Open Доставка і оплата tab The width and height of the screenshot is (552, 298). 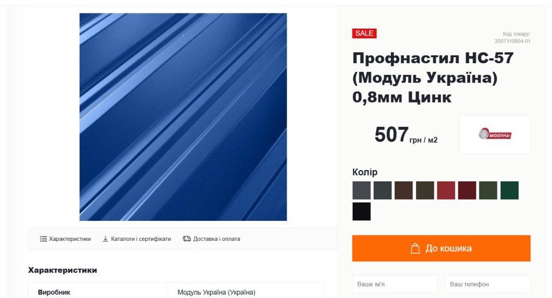tap(211, 239)
